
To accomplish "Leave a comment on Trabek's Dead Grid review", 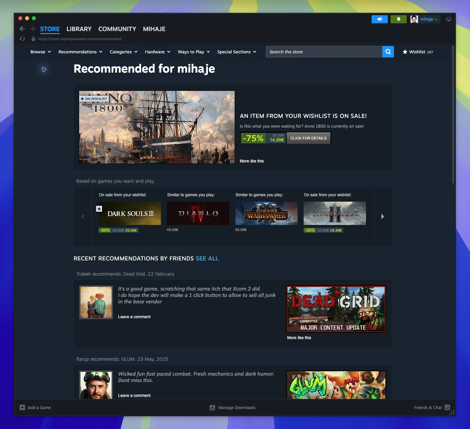I will [134, 317].
